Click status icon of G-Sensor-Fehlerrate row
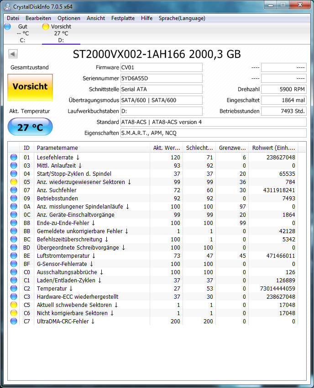 [x=14, y=264]
